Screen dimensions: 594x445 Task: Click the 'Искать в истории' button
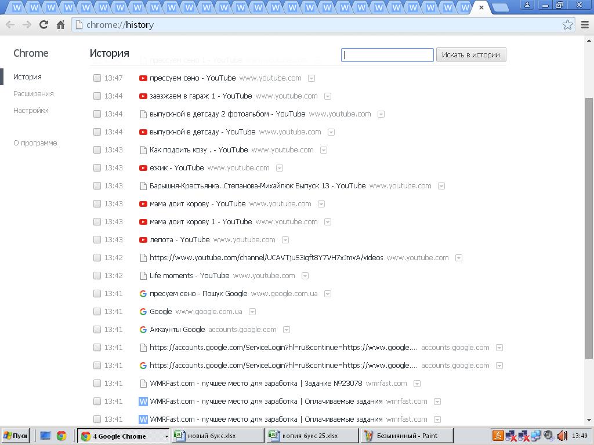pyautogui.click(x=471, y=55)
